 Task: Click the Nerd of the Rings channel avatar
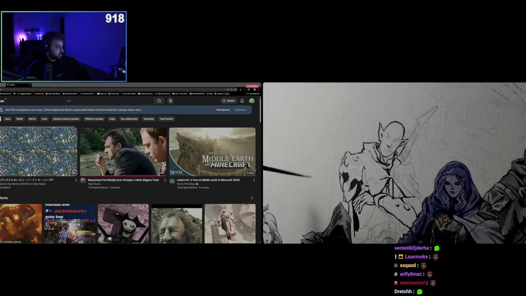tap(172, 181)
